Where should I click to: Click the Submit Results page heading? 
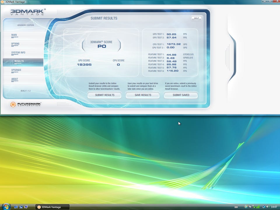(x=104, y=18)
